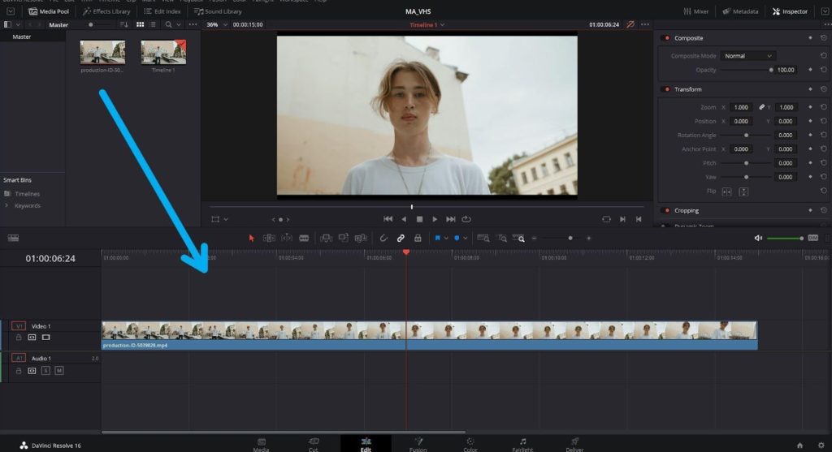Click the Replace Clip toolbar icon

(361, 239)
